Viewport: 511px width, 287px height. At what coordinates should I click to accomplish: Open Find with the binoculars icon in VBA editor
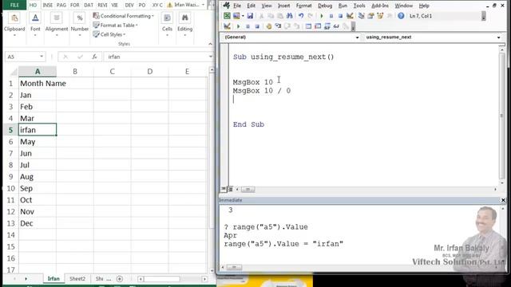[x=289, y=16]
